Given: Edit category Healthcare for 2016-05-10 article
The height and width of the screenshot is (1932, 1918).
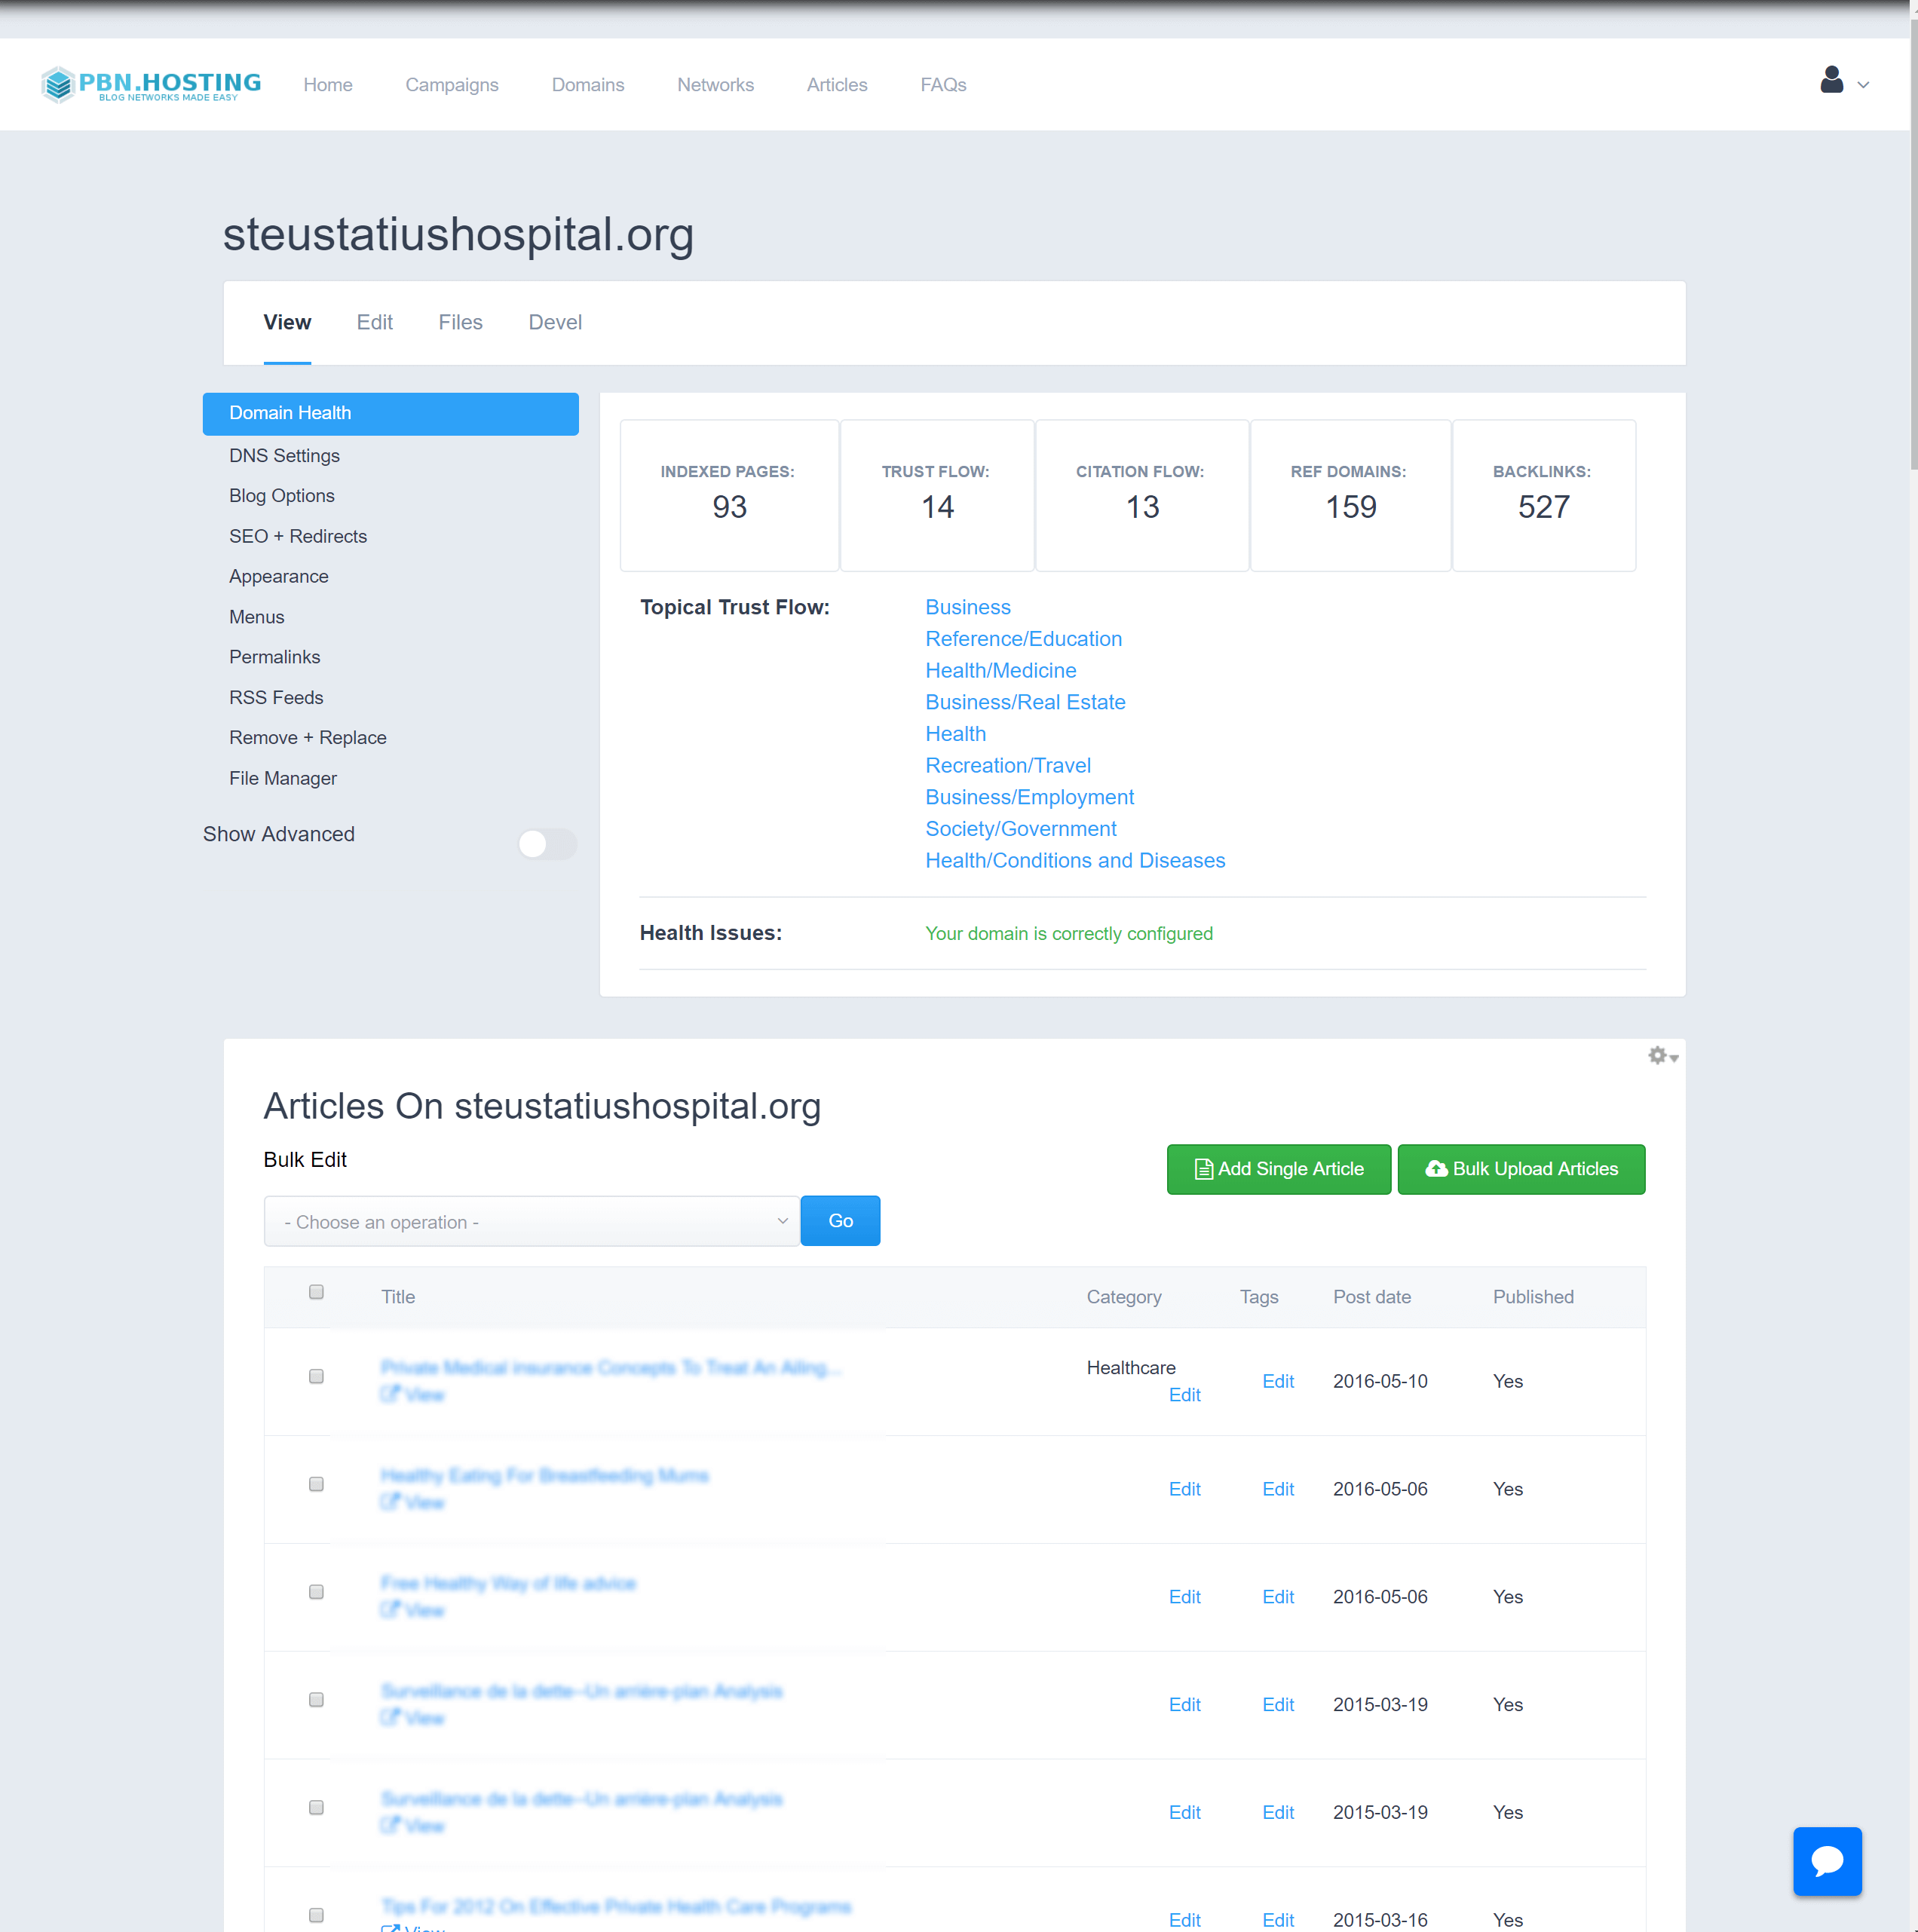Looking at the screenshot, I should tap(1185, 1395).
